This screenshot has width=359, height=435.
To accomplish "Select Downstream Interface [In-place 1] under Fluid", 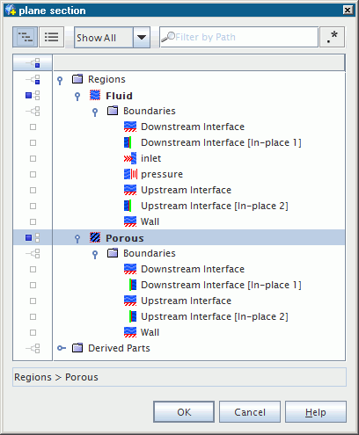I will pyautogui.click(x=221, y=142).
